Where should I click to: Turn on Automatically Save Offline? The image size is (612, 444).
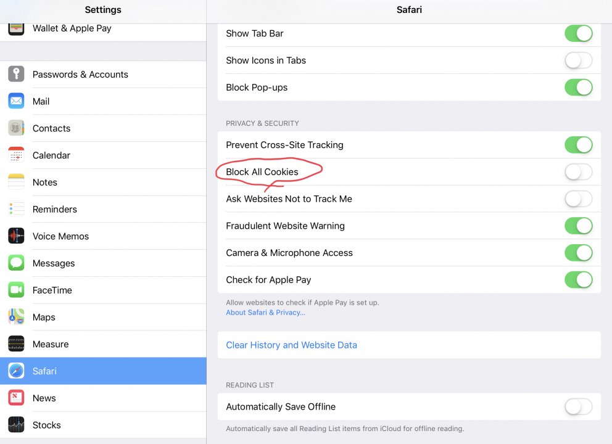click(578, 407)
